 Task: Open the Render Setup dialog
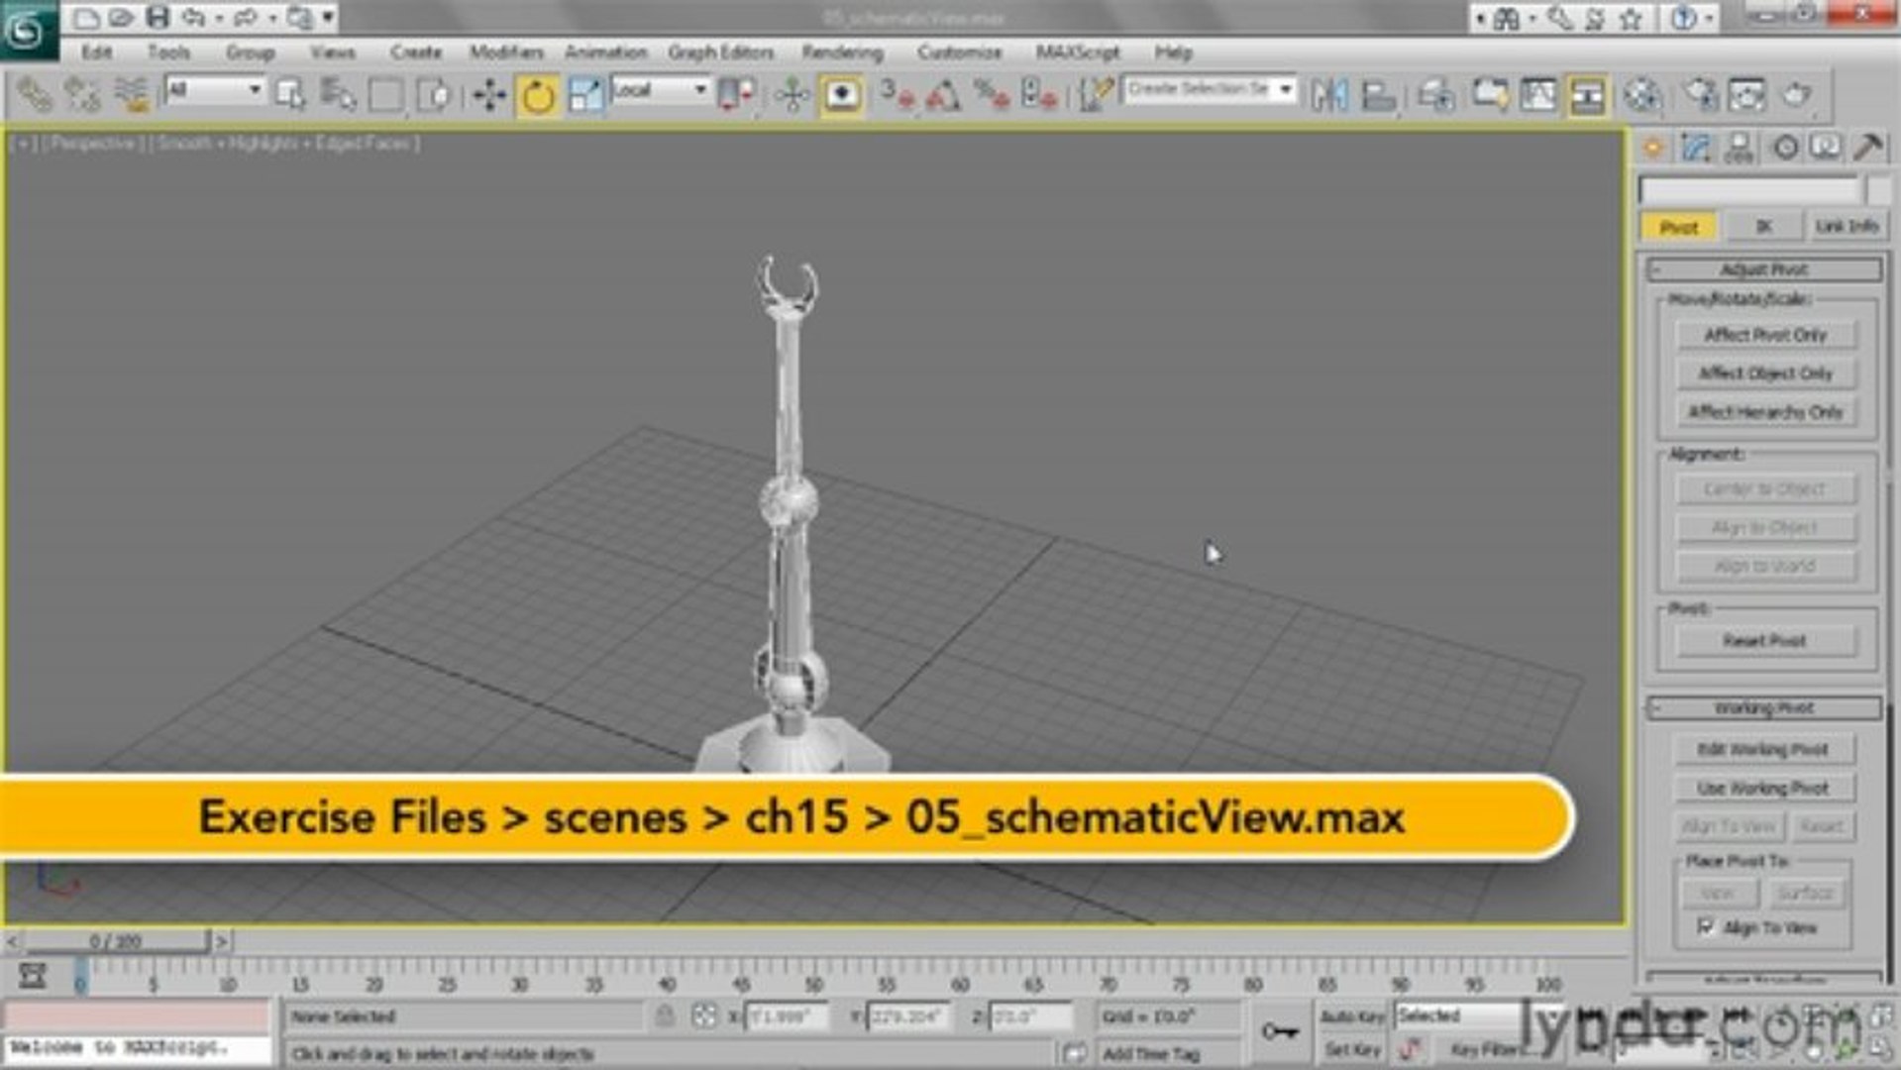pyautogui.click(x=1700, y=95)
